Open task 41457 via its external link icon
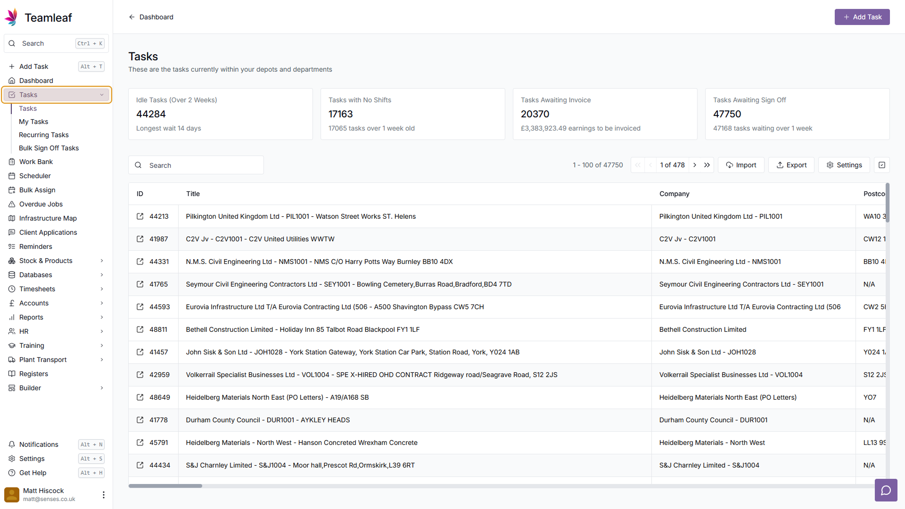The height and width of the screenshot is (509, 905). point(140,352)
